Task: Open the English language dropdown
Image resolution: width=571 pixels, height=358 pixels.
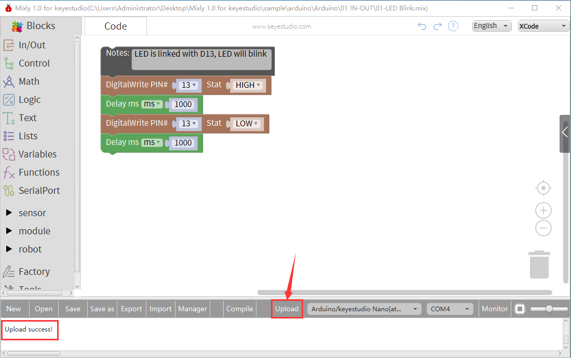Action: [492, 26]
